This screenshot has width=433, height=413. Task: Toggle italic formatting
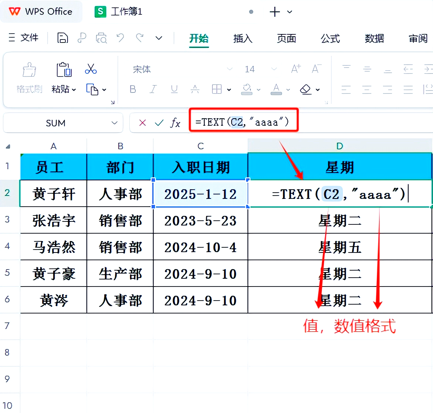[153, 89]
